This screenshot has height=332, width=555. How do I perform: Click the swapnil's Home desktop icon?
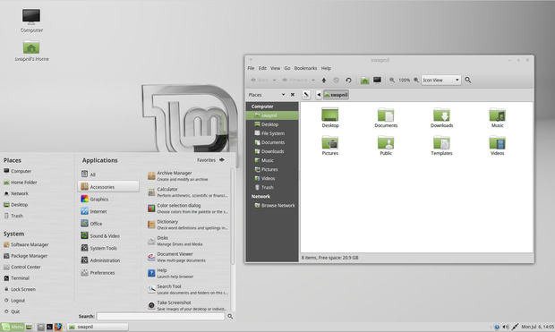click(x=31, y=51)
